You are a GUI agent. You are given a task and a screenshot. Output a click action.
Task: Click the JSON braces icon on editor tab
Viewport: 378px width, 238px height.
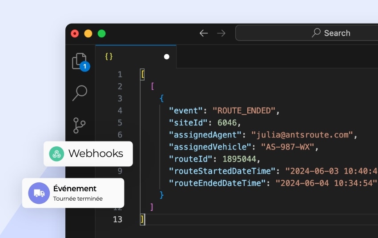(x=109, y=56)
